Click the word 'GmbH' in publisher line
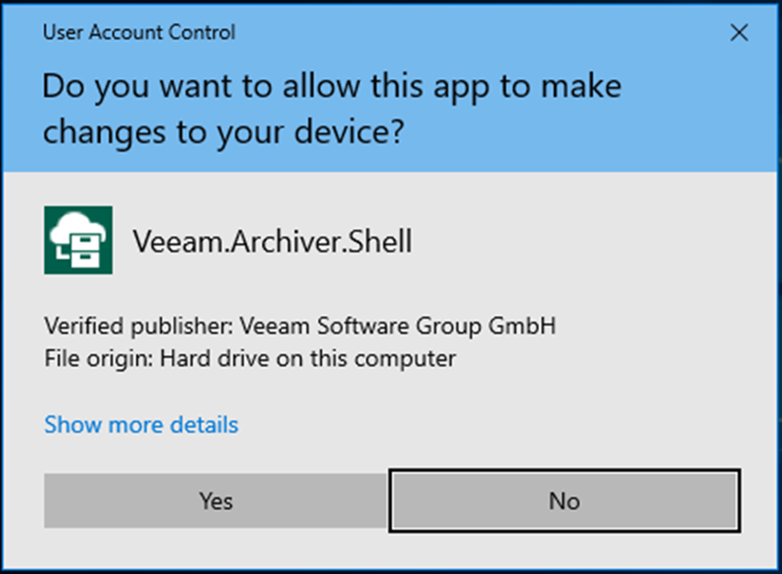 [x=522, y=326]
